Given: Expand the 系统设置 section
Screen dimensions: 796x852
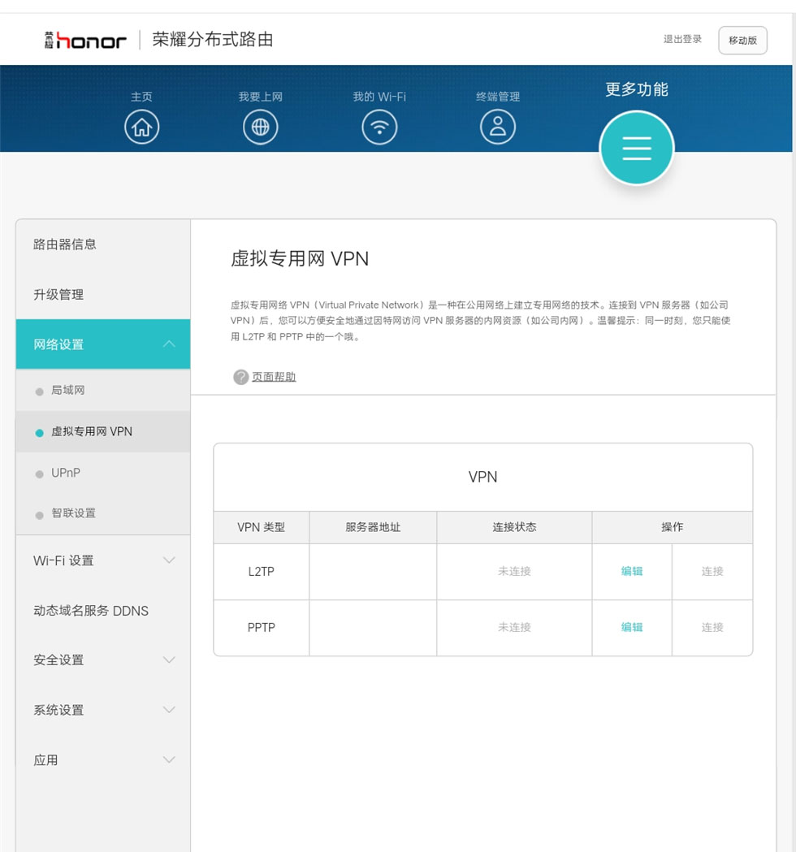Looking at the screenshot, I should click(168, 710).
